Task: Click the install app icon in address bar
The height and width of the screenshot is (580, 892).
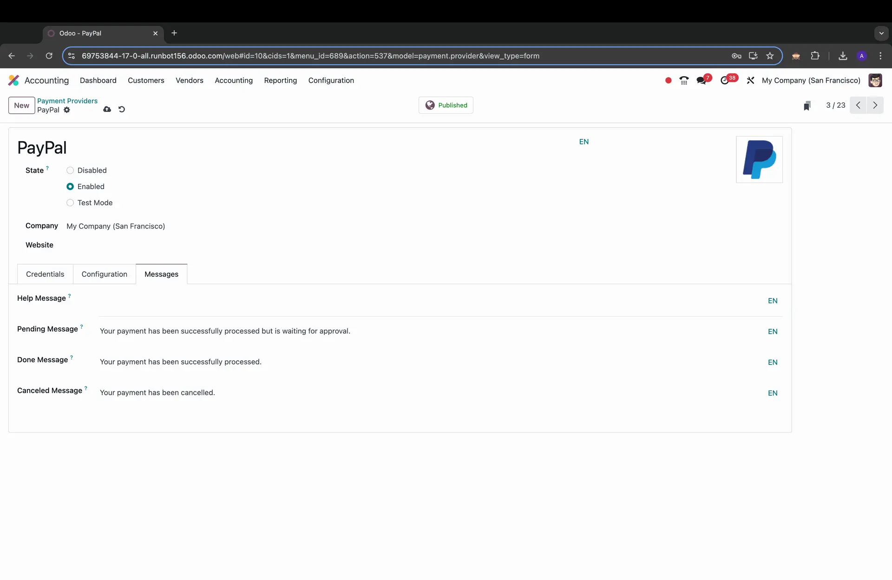Action: click(753, 56)
